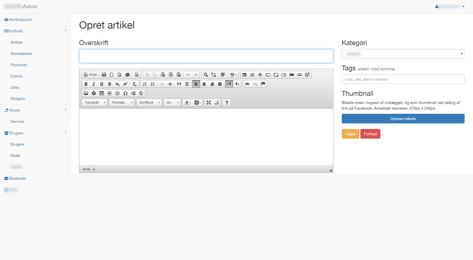Insert a radio button form field
The height and width of the screenshot is (260, 473).
click(x=260, y=75)
